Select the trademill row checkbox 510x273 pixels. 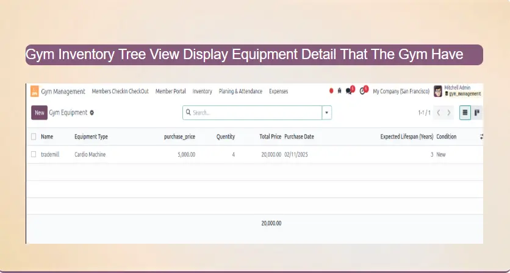34,155
